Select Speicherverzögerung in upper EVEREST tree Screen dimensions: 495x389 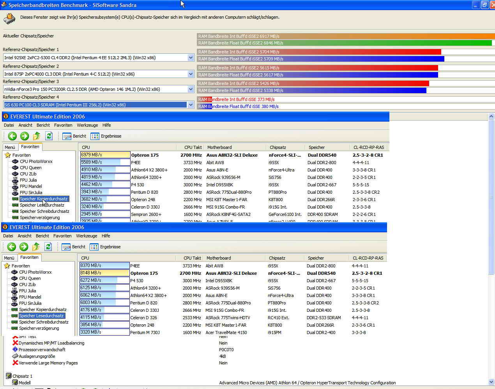(40, 217)
